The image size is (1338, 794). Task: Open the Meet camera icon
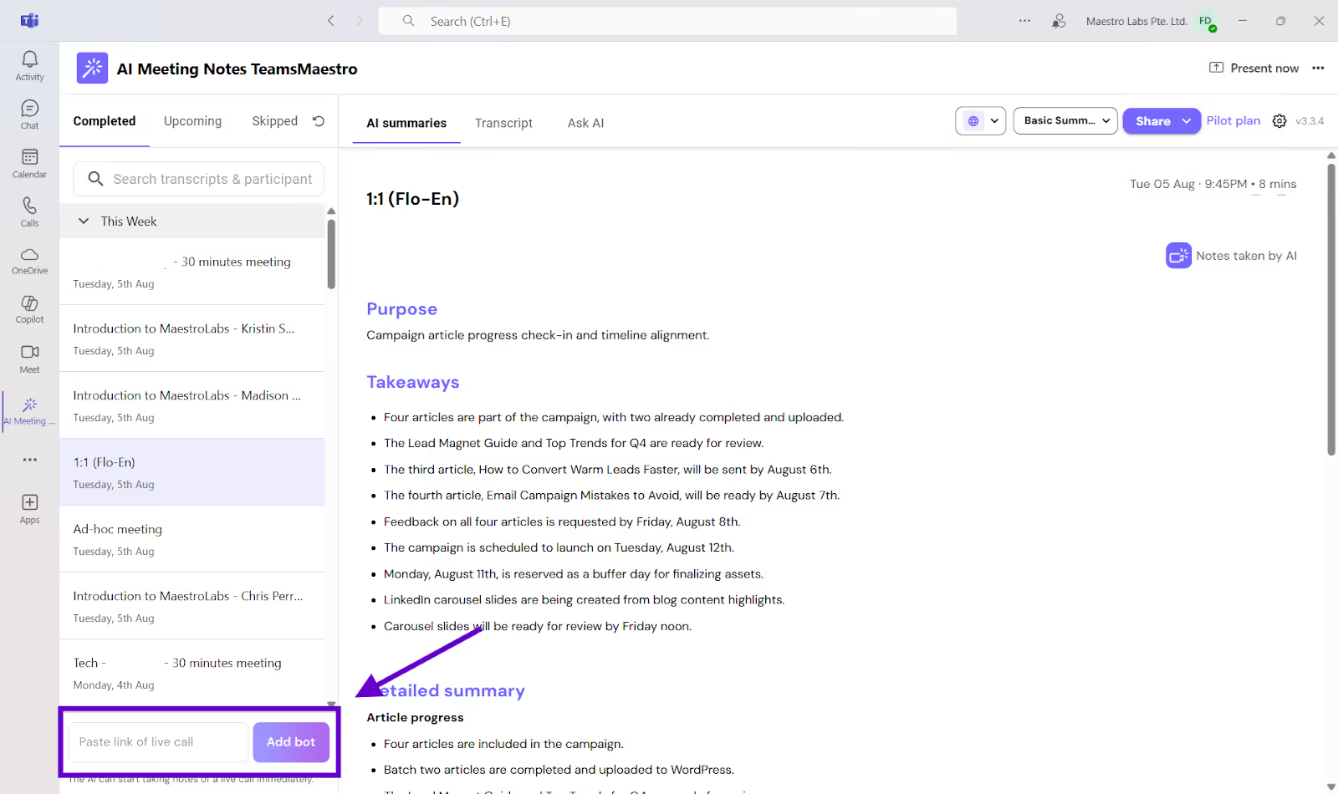[x=29, y=359]
